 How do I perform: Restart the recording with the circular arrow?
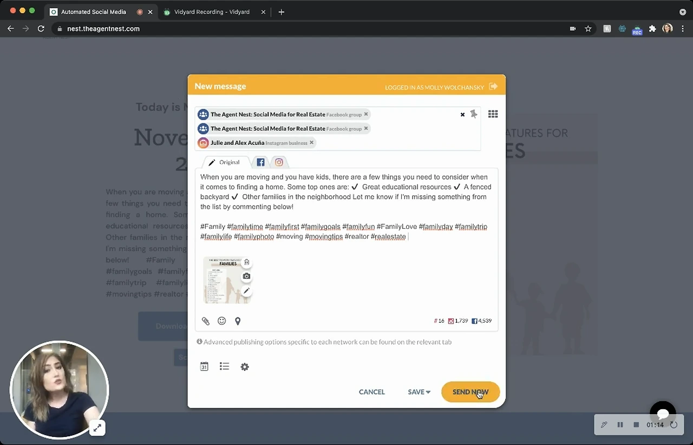click(x=674, y=425)
